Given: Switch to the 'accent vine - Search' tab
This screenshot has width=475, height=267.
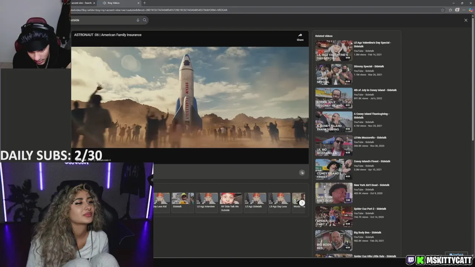Looking at the screenshot, I should pos(83,3).
